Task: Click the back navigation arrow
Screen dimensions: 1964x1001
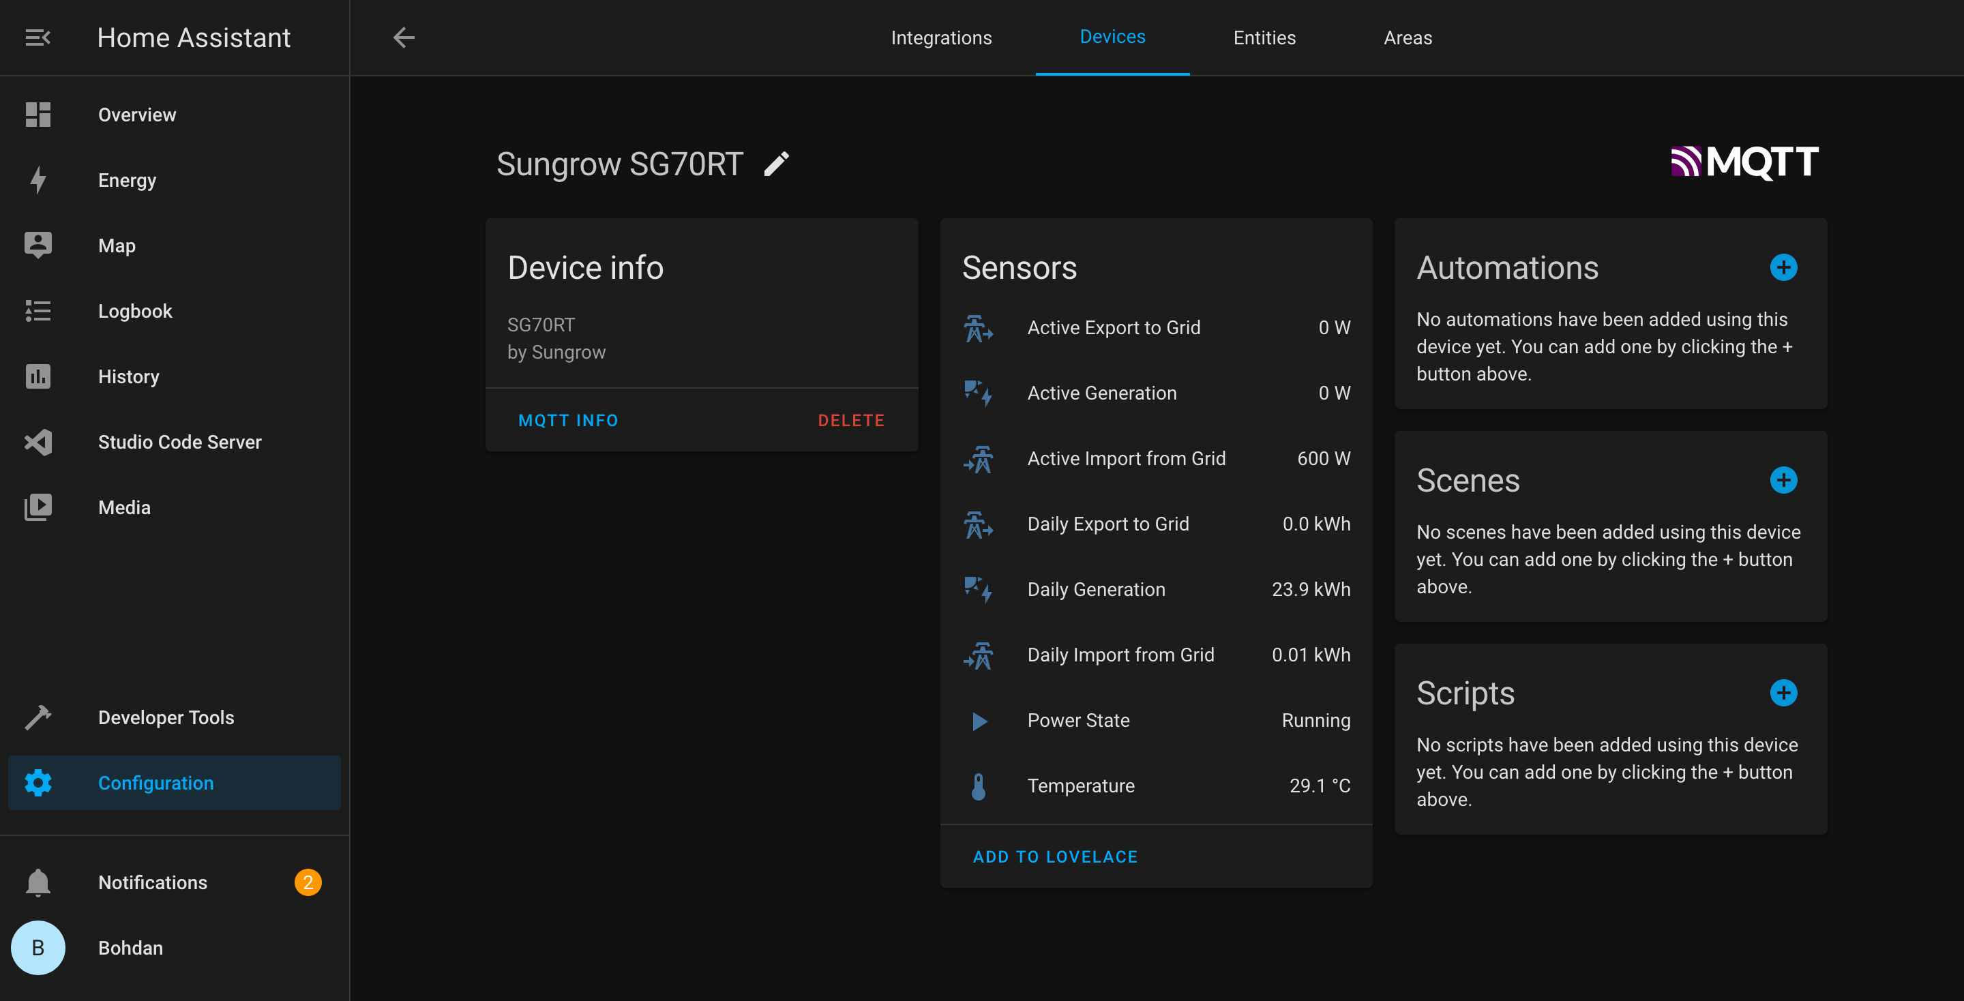Action: point(403,37)
